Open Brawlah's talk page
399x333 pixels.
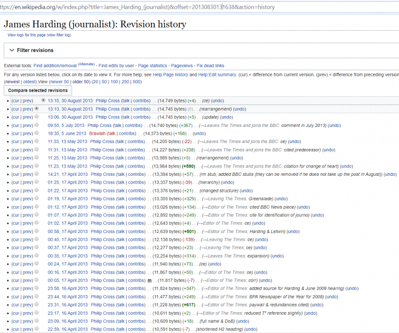(112, 134)
